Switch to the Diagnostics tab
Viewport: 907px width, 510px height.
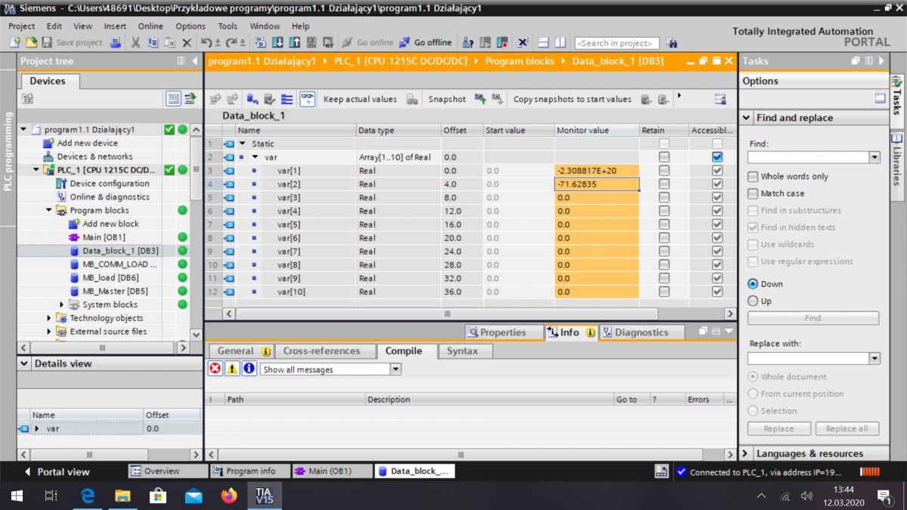click(642, 332)
